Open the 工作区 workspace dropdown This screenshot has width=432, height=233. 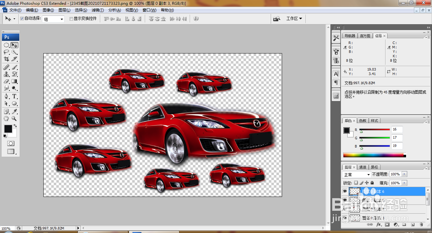click(294, 19)
